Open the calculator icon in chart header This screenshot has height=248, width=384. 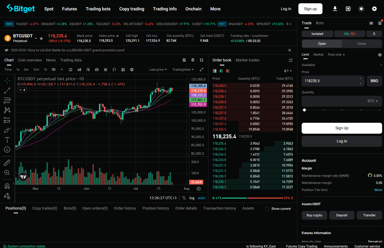pos(184,60)
